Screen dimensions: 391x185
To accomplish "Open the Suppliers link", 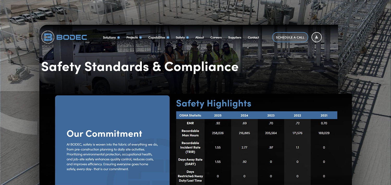I will click(235, 38).
